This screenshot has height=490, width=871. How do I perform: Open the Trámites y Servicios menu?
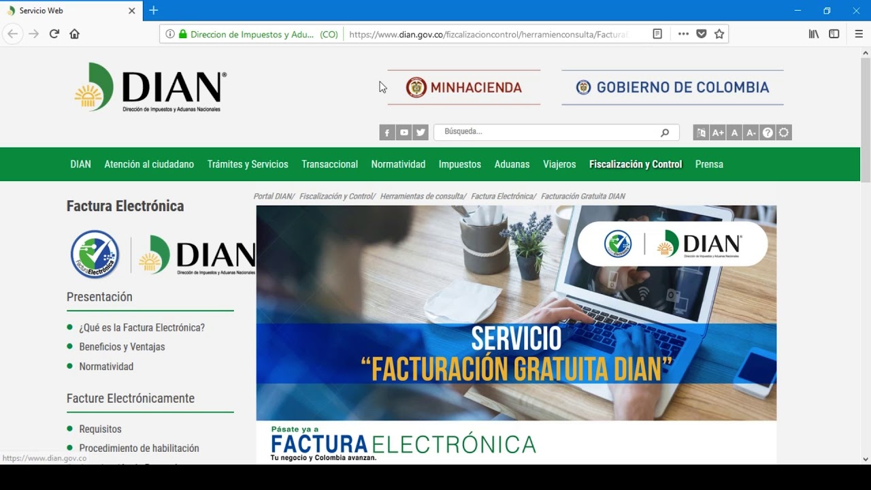click(x=248, y=164)
